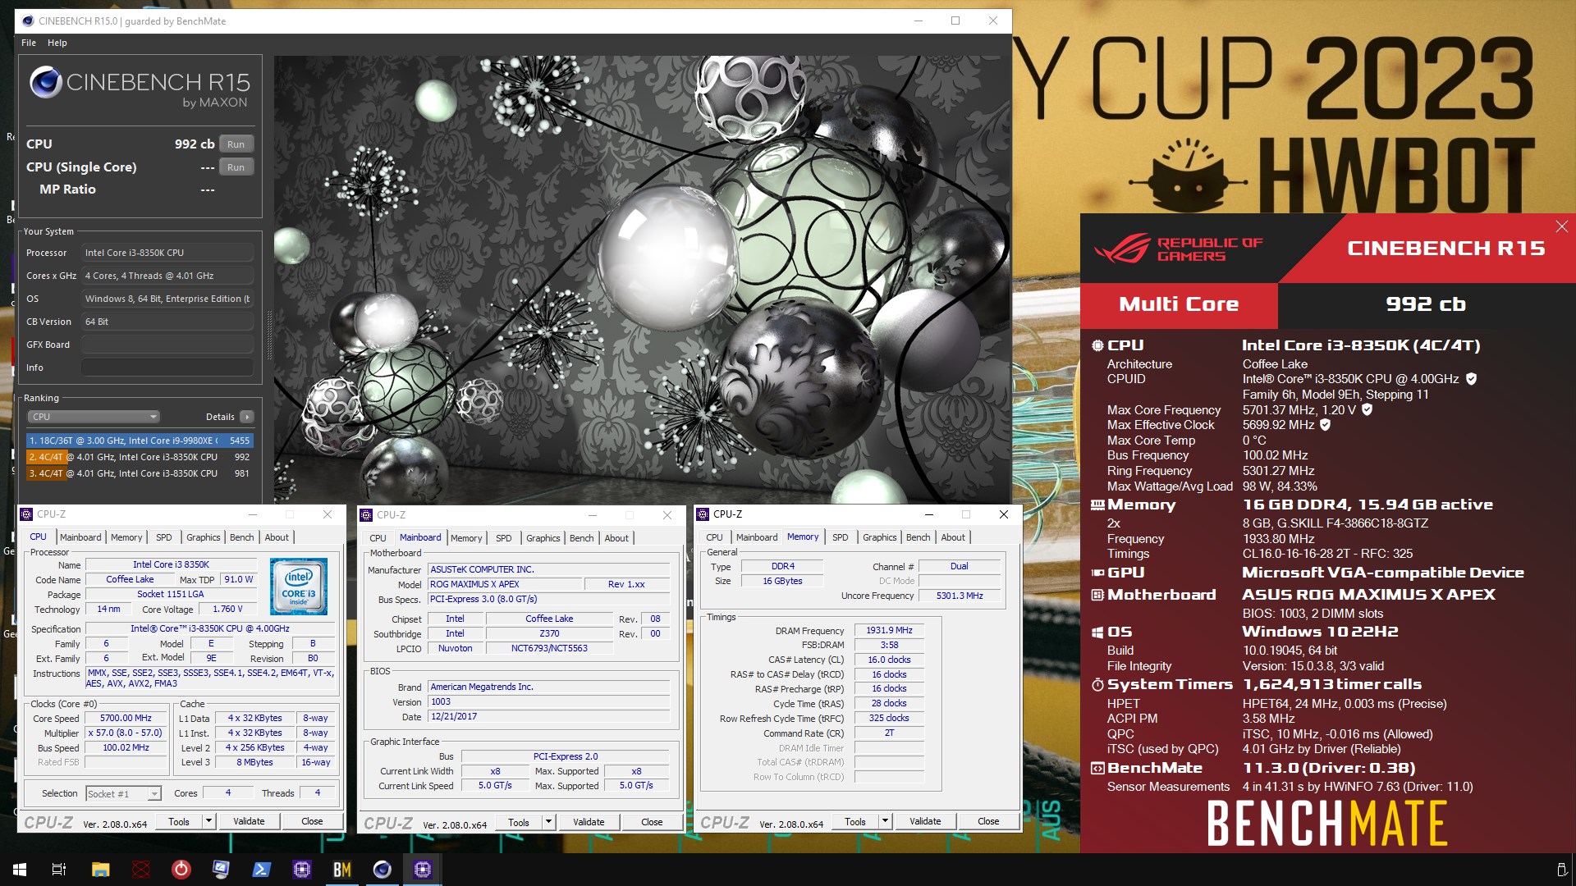The image size is (1576, 886).
Task: Select Memory tab in first CPU-Z window
Action: pos(126,537)
